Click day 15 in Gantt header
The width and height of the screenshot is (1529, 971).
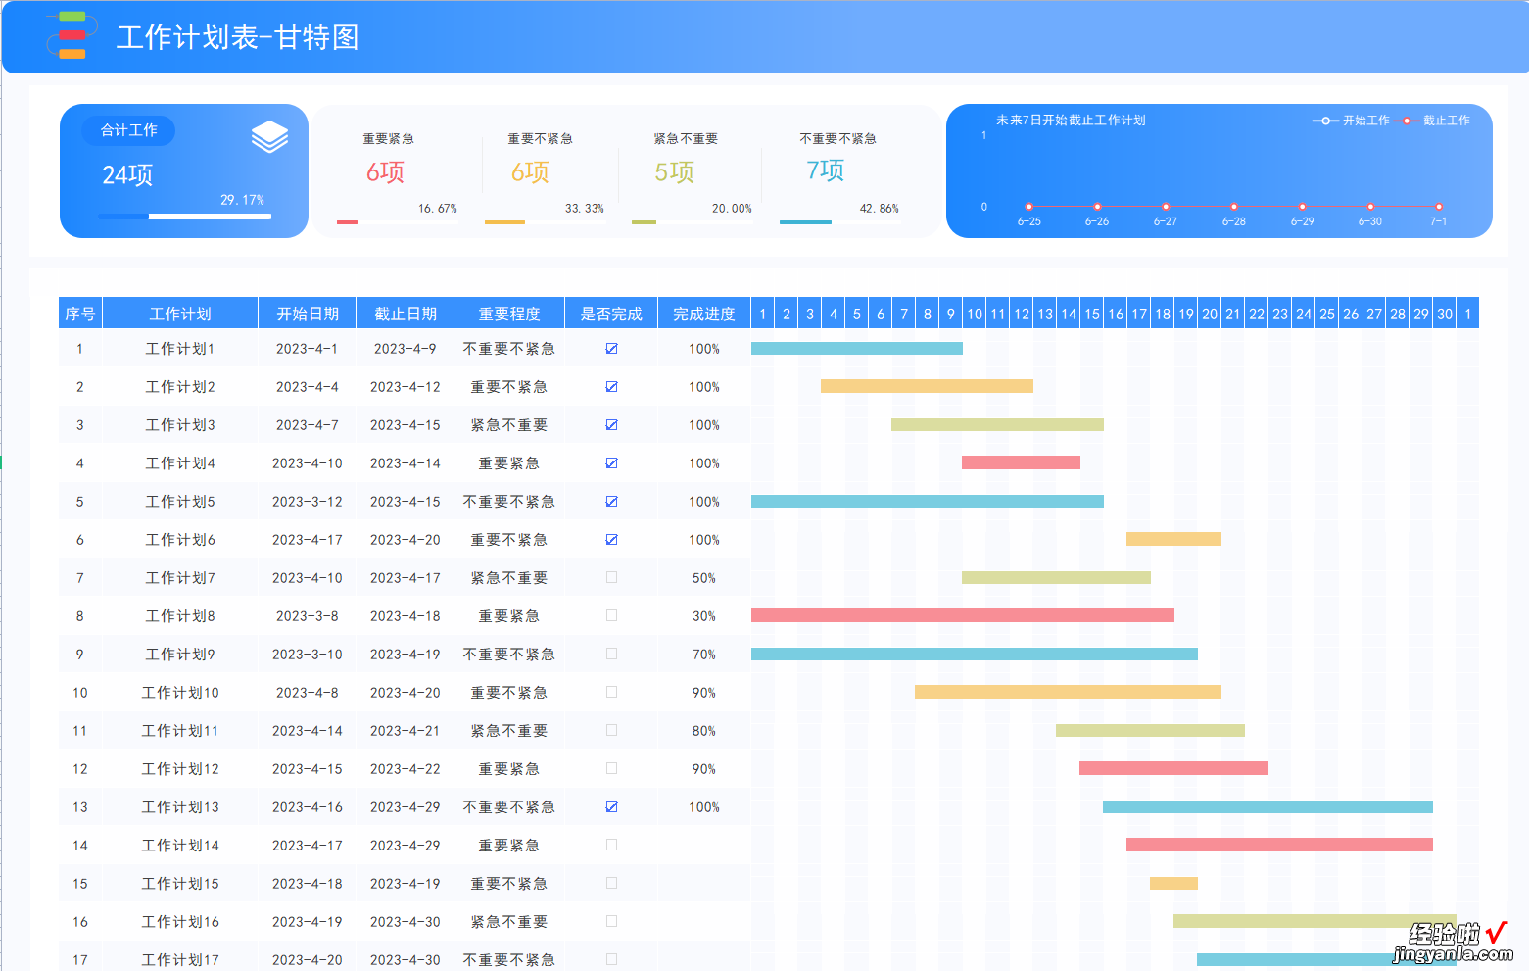(1092, 314)
